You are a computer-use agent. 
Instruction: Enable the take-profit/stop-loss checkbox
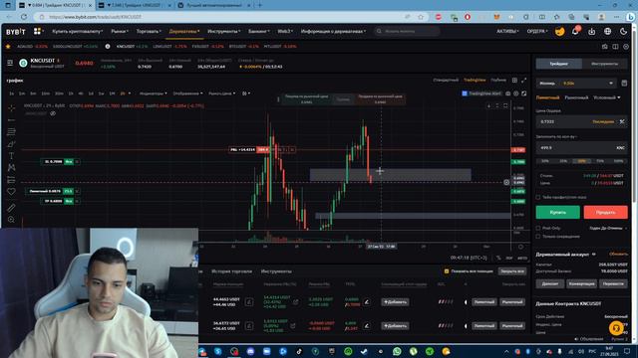[x=538, y=197]
